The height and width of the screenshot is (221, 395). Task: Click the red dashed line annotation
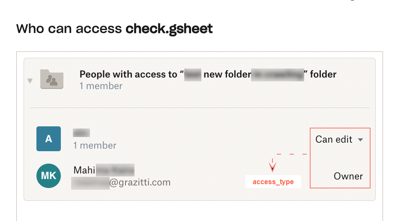(292, 153)
